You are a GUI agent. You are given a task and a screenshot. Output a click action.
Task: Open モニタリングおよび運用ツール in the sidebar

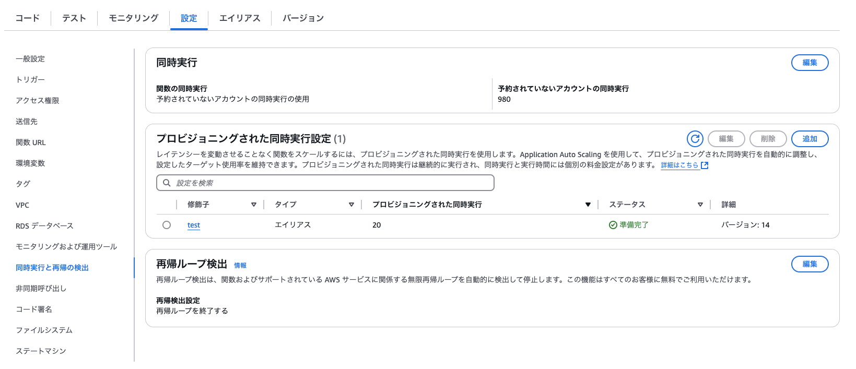coord(66,247)
